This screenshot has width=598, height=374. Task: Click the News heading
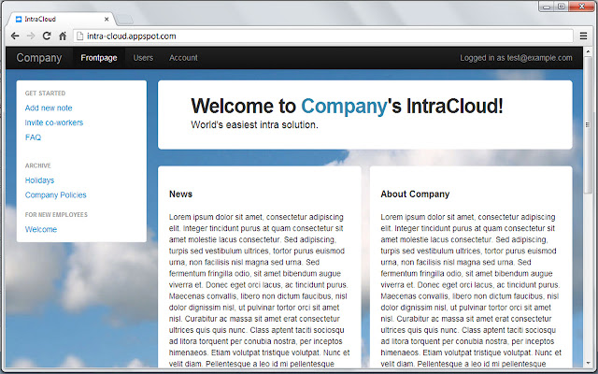180,194
